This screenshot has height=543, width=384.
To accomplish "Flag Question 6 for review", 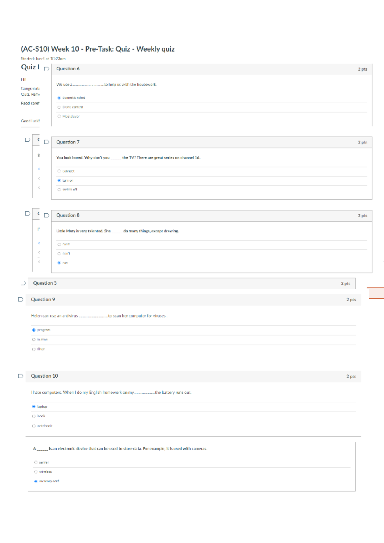I will (47, 69).
